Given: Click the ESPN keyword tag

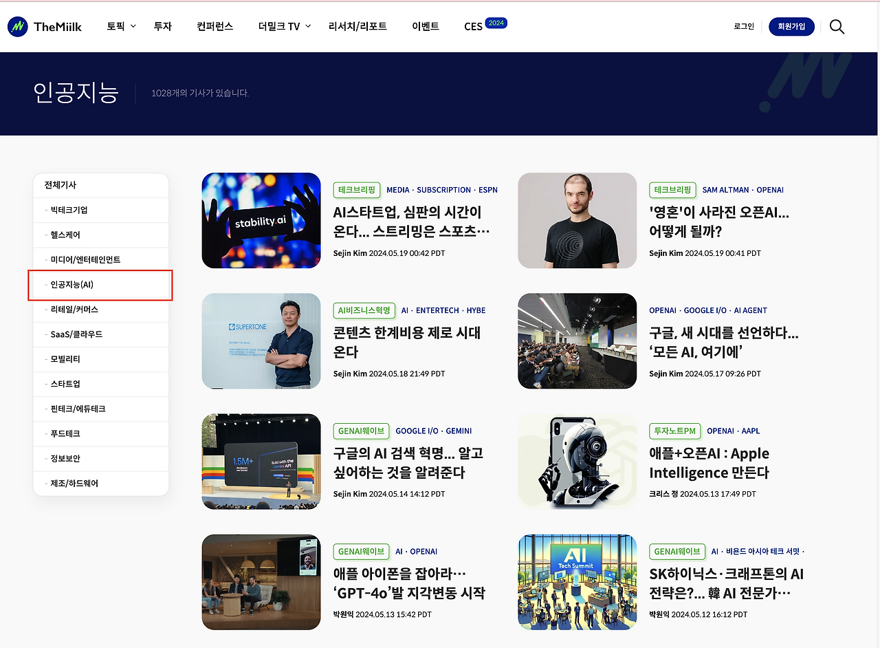Looking at the screenshot, I should [488, 190].
